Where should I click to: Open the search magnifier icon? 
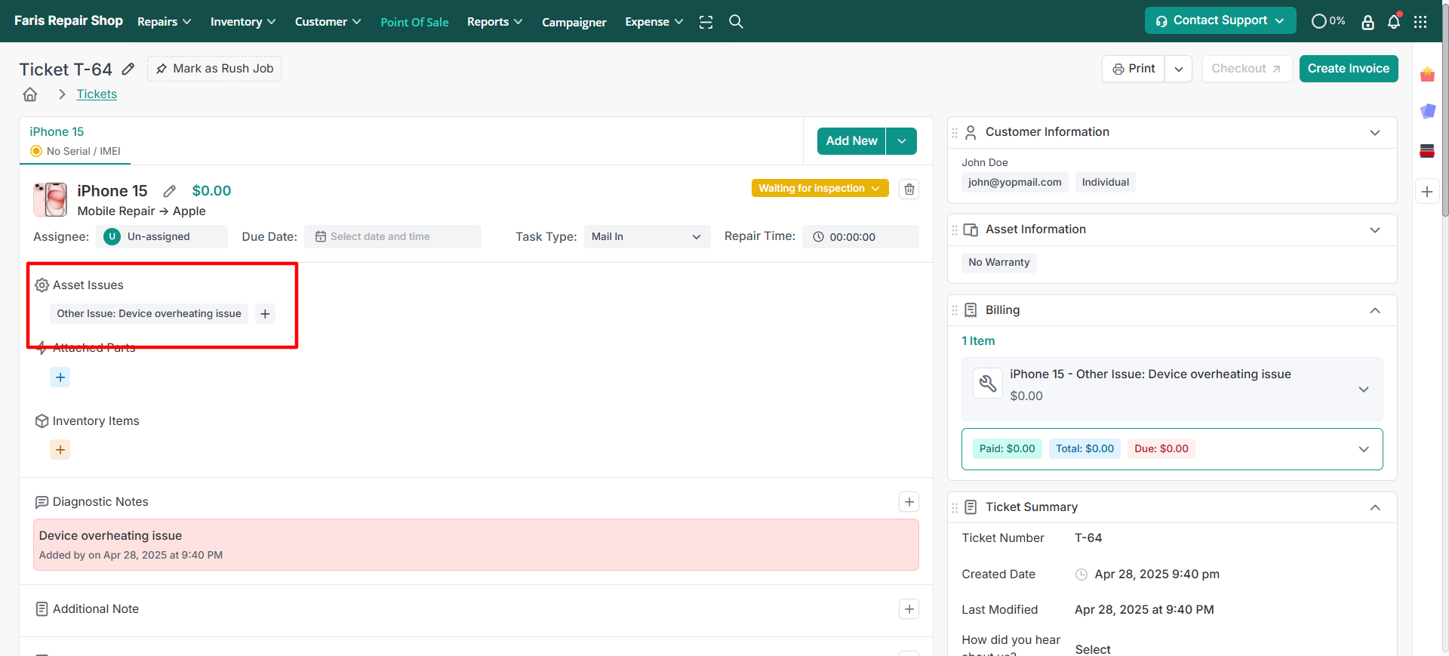(x=736, y=22)
